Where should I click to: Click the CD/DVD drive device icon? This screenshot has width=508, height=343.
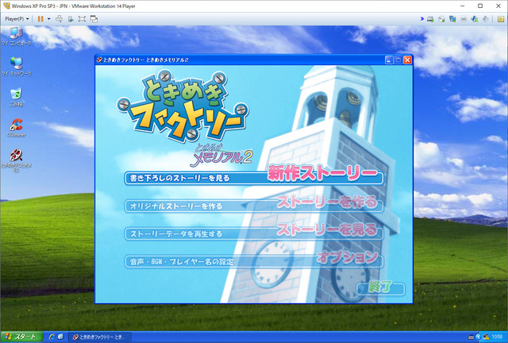(441, 19)
